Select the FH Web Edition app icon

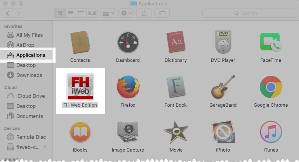80,87
